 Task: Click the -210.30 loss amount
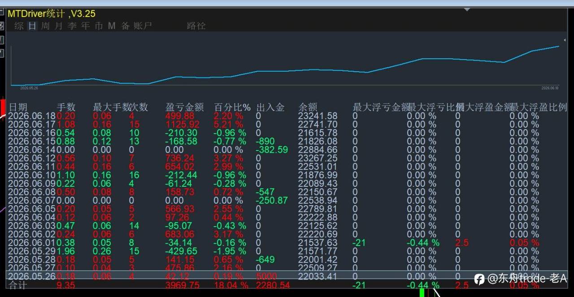pyautogui.click(x=181, y=133)
